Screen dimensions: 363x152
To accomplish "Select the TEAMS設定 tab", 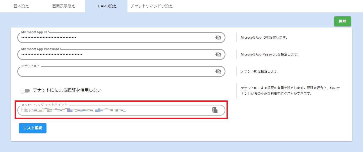I will click(x=106, y=6).
